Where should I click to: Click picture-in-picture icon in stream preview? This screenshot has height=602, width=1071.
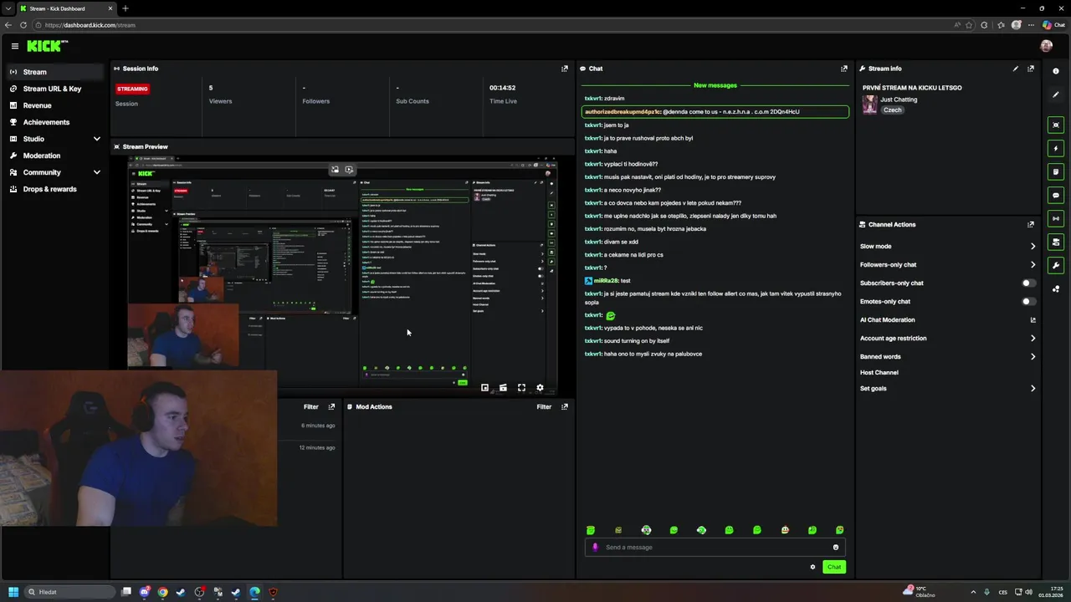pyautogui.click(x=484, y=387)
